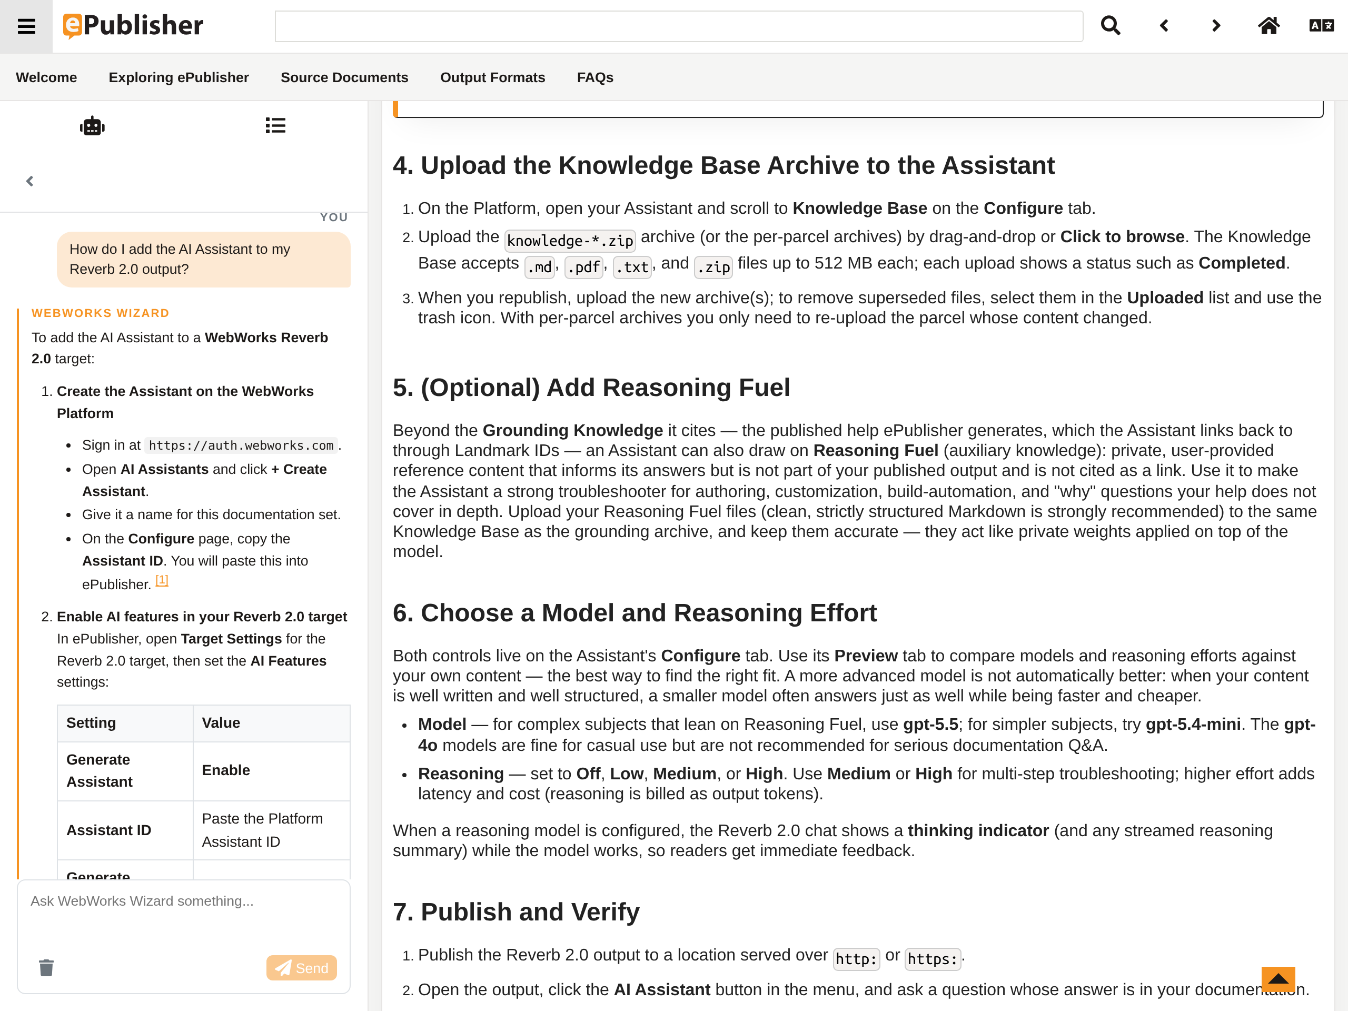Viewport: 1348px width, 1011px height.
Task: Delete chat with trash icon
Action: [46, 968]
